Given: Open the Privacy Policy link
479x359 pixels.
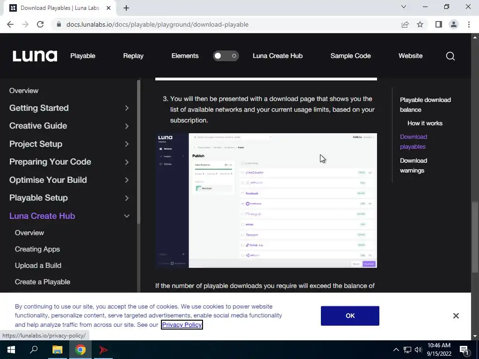Looking at the screenshot, I should [182, 324].
